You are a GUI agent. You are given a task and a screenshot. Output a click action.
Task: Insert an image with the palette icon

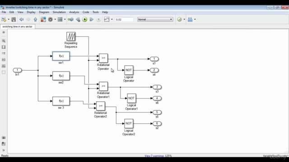pos(4,66)
